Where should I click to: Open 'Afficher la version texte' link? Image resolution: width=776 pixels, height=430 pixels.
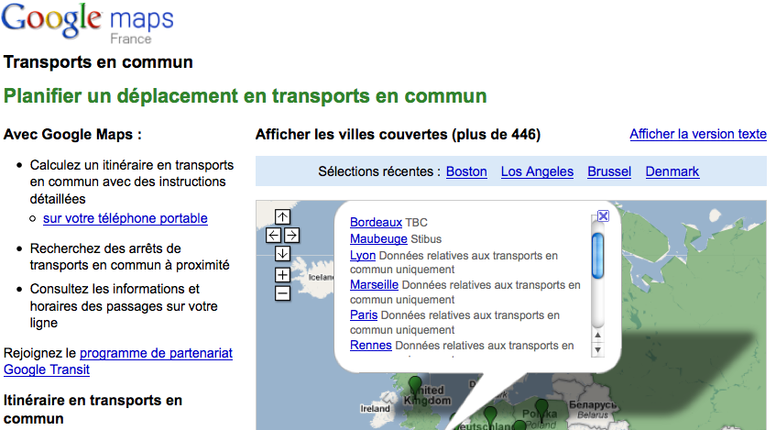pos(698,134)
